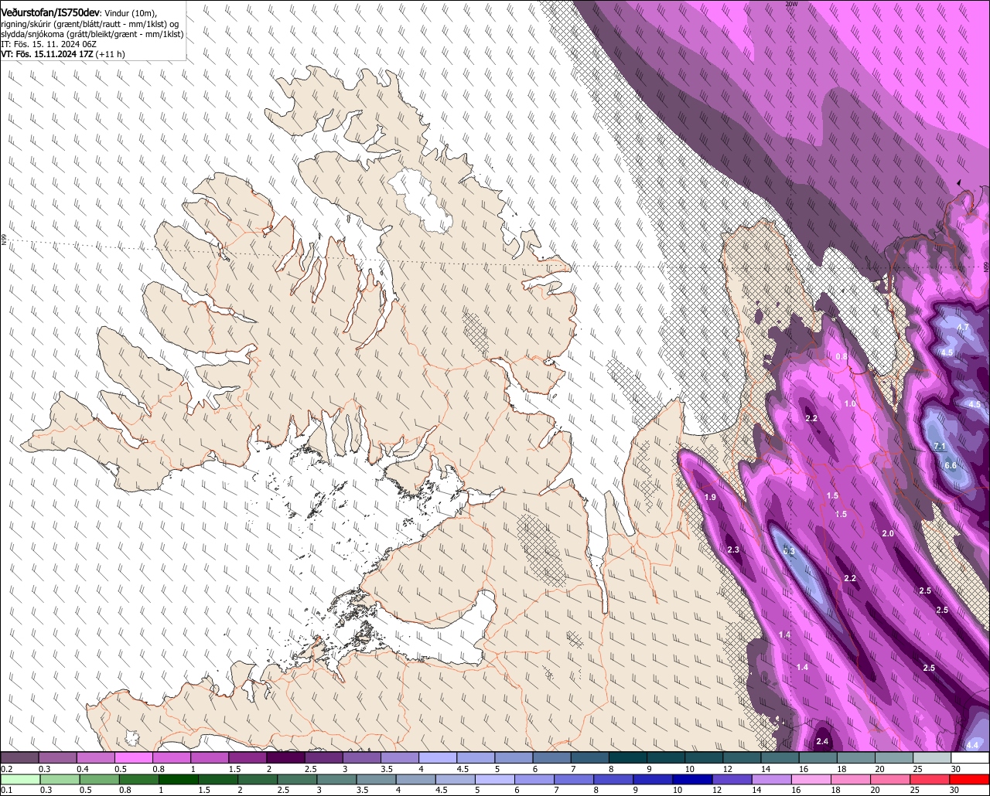This screenshot has height=796, width=990.
Task: Click the 7.1 precipitation value on the map
Action: coord(940,447)
